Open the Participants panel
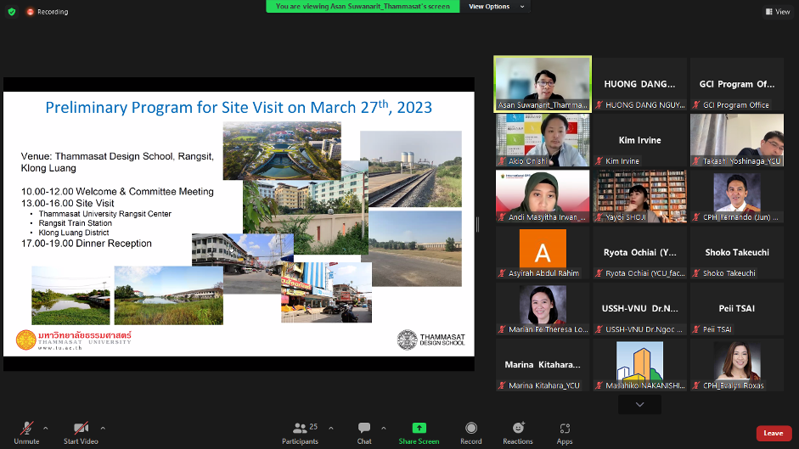The image size is (799, 449). click(300, 433)
